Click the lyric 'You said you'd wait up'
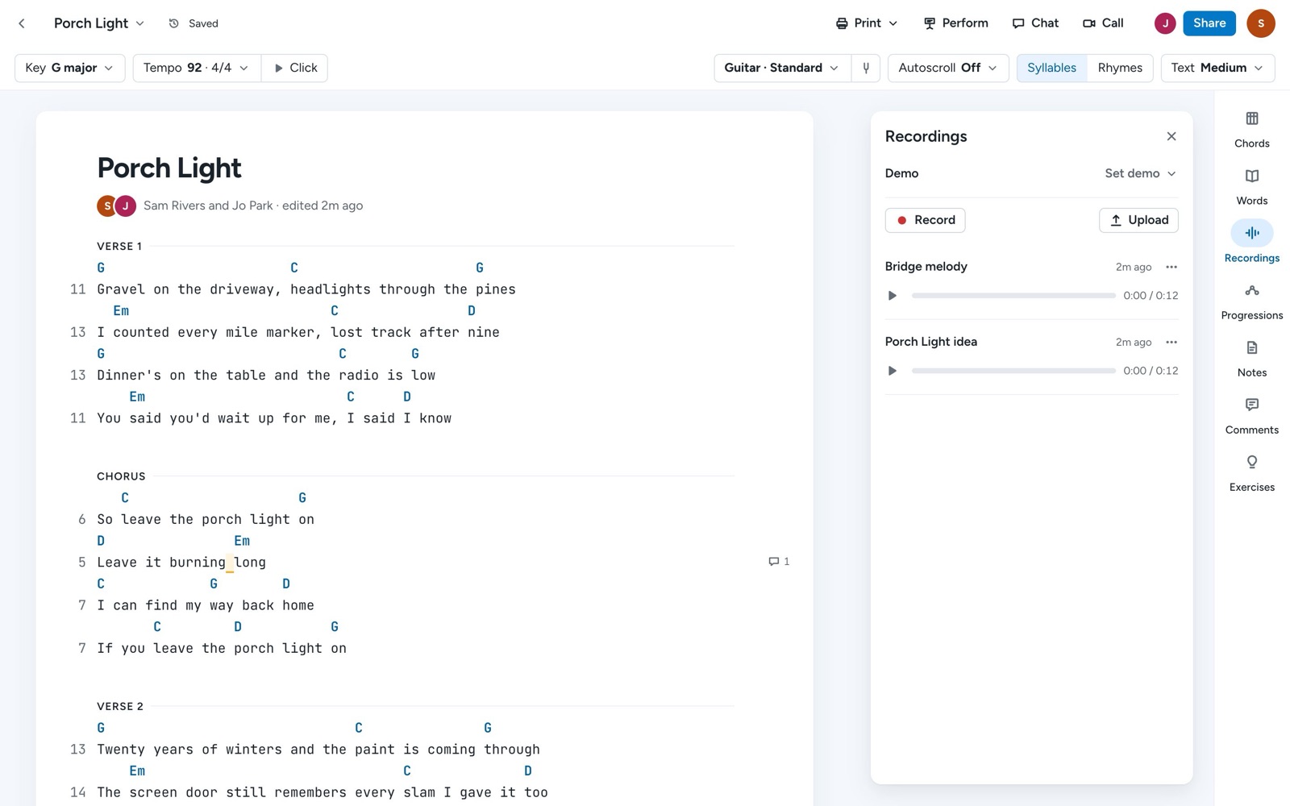This screenshot has width=1290, height=806. click(x=274, y=418)
